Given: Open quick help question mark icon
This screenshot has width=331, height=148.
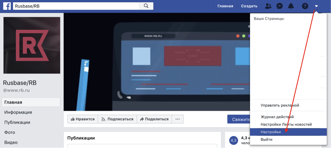Looking at the screenshot, I should [305, 6].
